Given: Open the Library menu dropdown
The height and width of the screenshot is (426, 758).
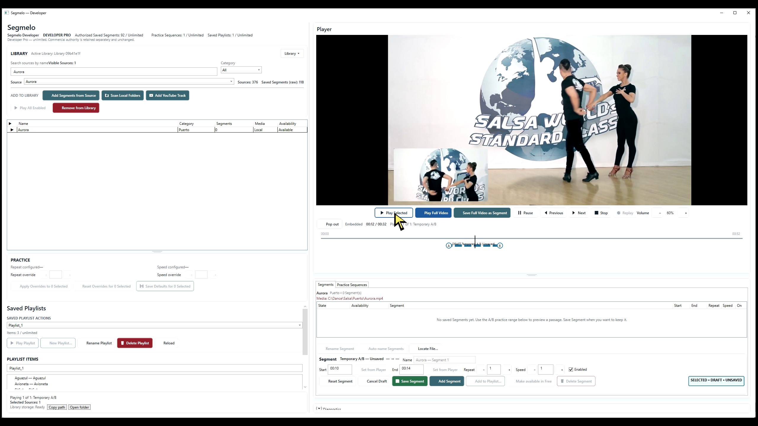Looking at the screenshot, I should 292,54.
